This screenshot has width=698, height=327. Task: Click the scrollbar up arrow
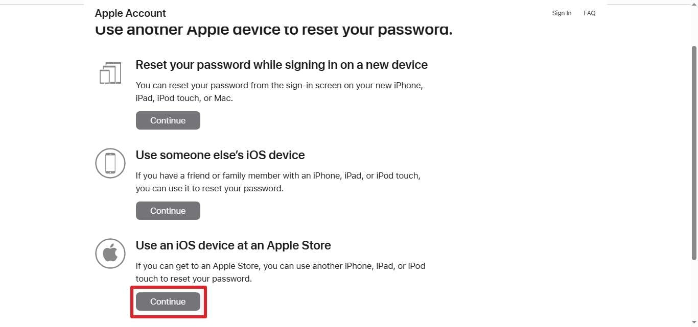coord(694,4)
